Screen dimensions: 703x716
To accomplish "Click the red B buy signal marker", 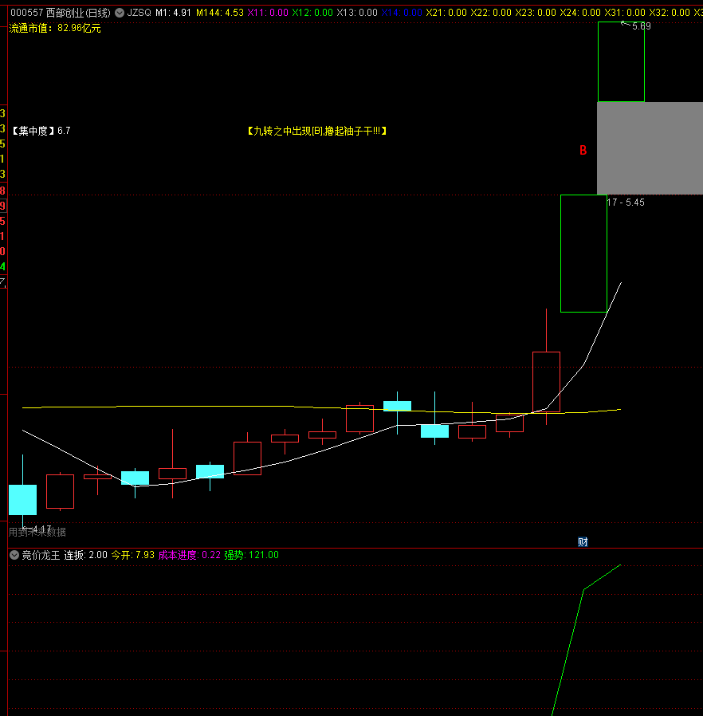I will 583,150.
